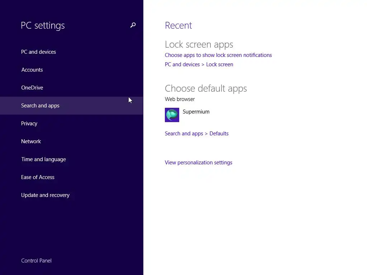
Task: Click the Supermium default browser name
Action: (196, 112)
